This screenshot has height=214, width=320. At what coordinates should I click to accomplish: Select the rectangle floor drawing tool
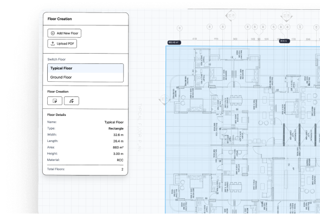click(55, 101)
